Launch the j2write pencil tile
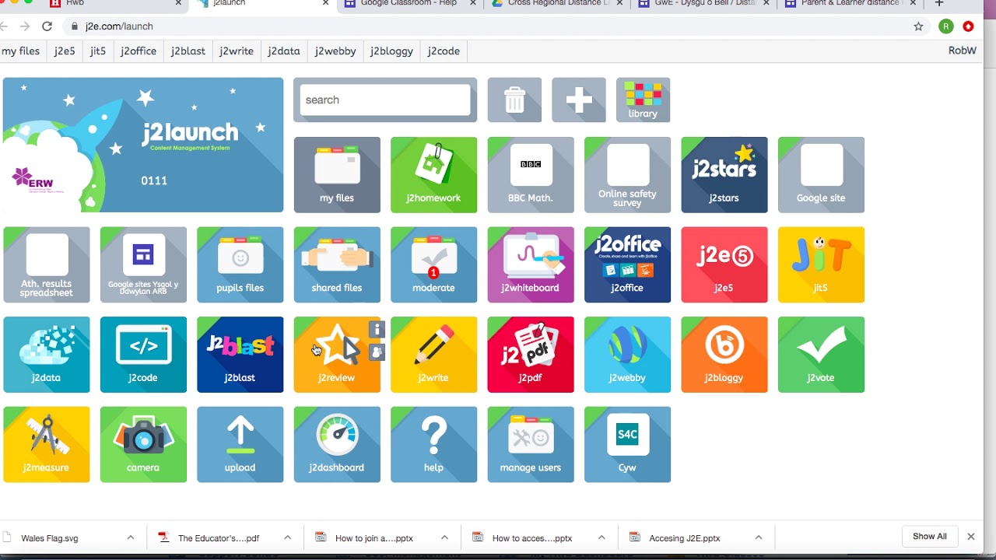Viewport: 996px width, 560px height. (433, 355)
